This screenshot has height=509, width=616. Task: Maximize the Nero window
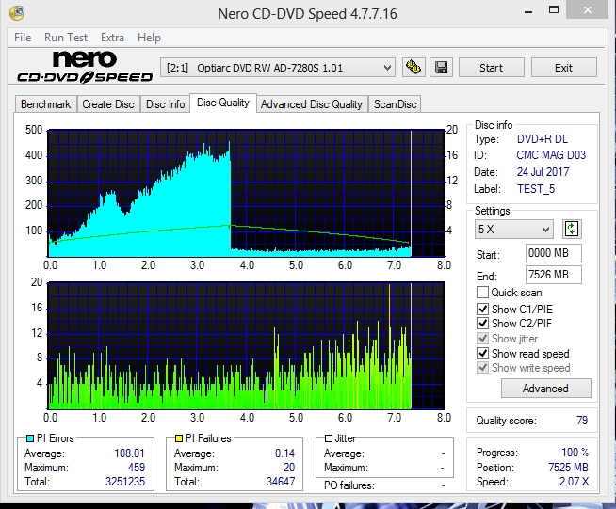[x=554, y=10]
